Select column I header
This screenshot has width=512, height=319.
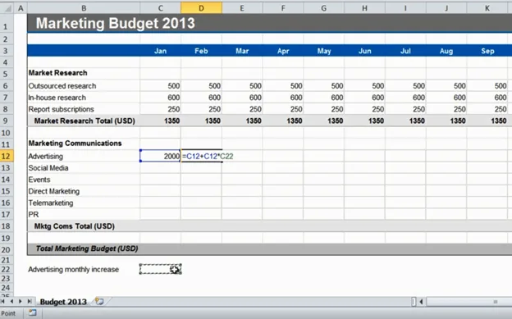coord(405,8)
